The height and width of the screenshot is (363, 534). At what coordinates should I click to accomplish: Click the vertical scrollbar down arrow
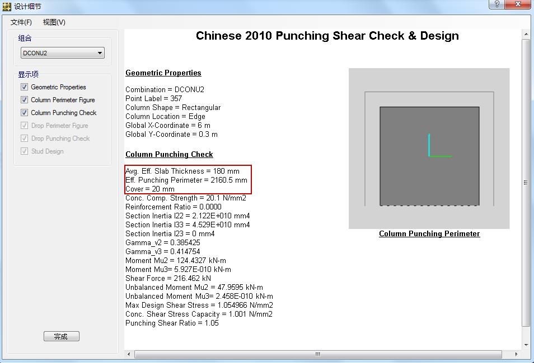tap(526, 345)
